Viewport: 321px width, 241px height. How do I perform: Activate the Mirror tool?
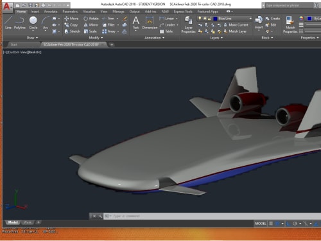91,25
